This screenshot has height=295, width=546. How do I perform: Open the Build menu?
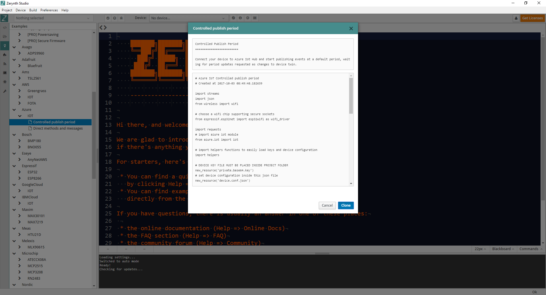click(x=33, y=10)
